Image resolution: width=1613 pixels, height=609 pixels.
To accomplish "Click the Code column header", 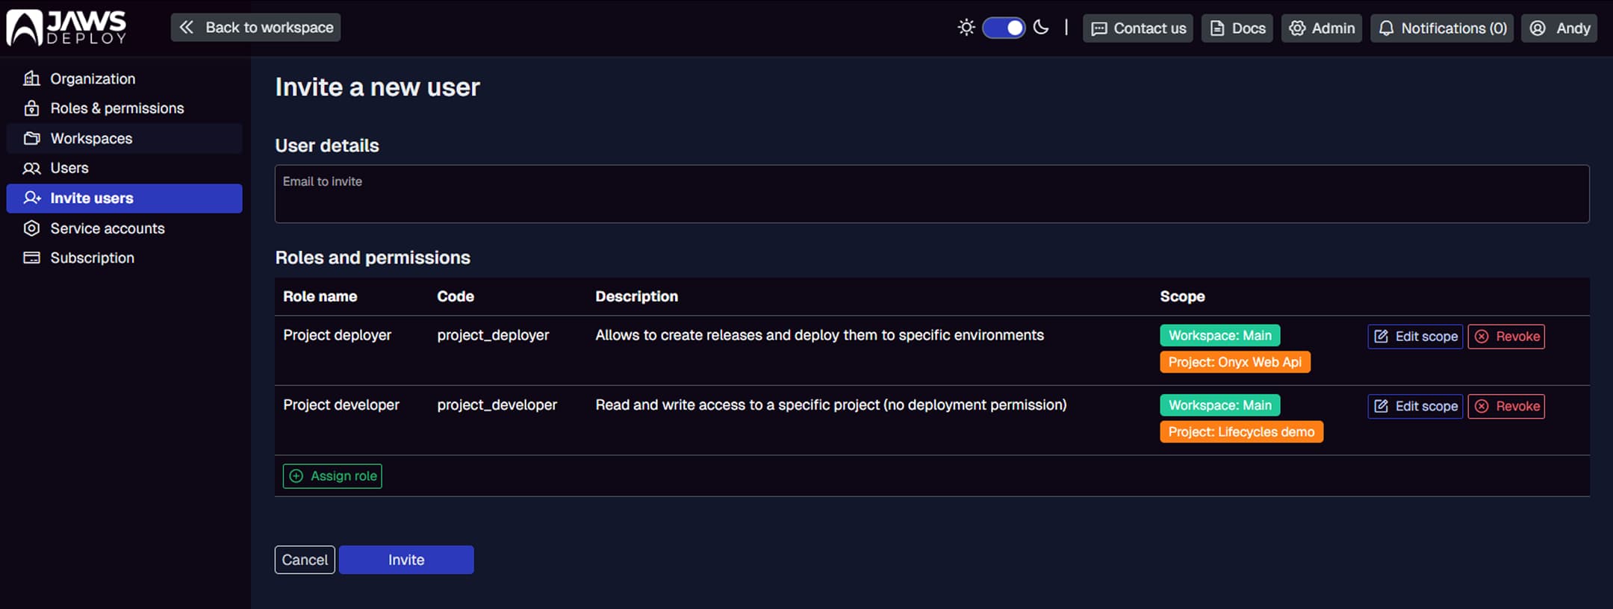I will [x=456, y=296].
